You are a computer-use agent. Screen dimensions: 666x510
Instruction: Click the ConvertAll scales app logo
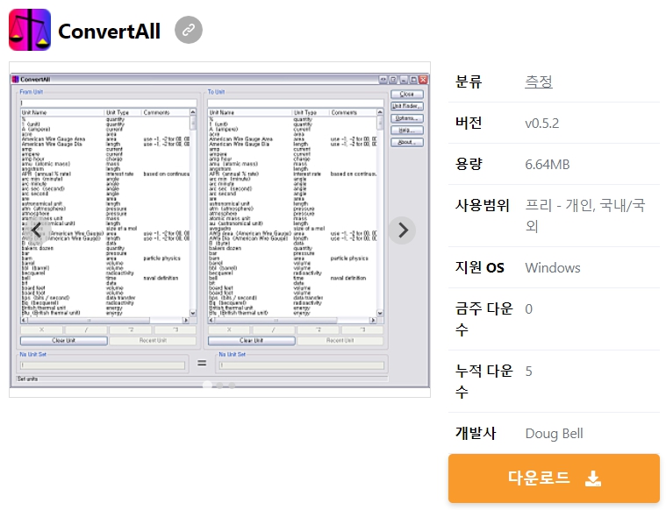pyautogui.click(x=30, y=30)
